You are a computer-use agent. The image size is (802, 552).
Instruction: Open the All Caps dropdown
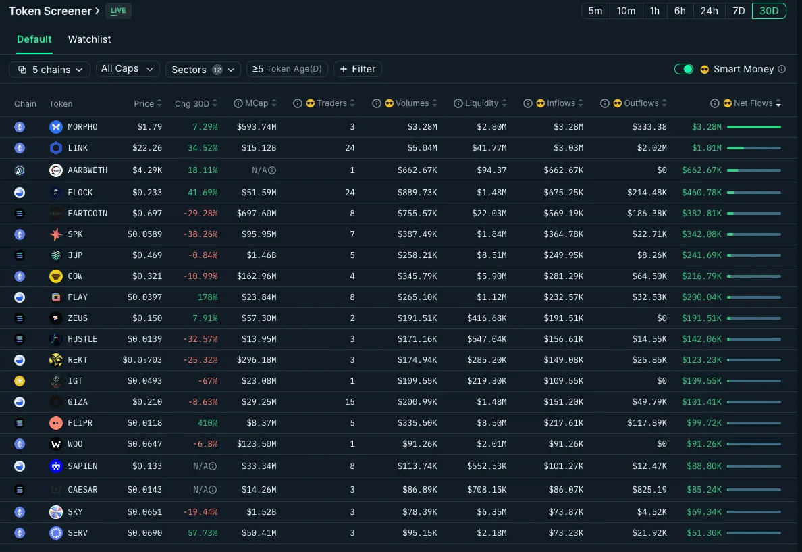128,69
